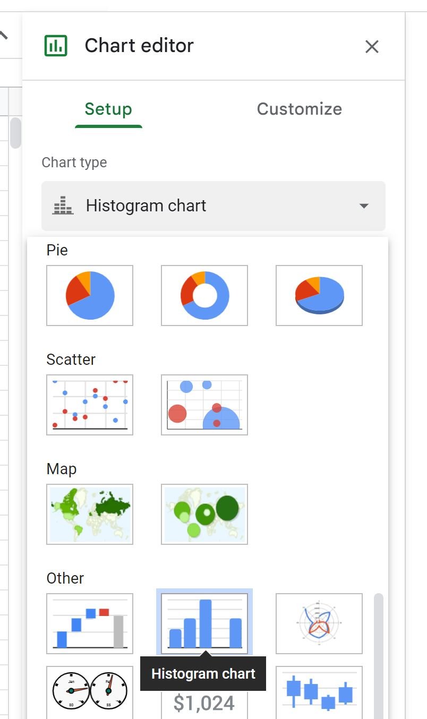
Task: Close the Chart editor panel
Action: pos(372,47)
